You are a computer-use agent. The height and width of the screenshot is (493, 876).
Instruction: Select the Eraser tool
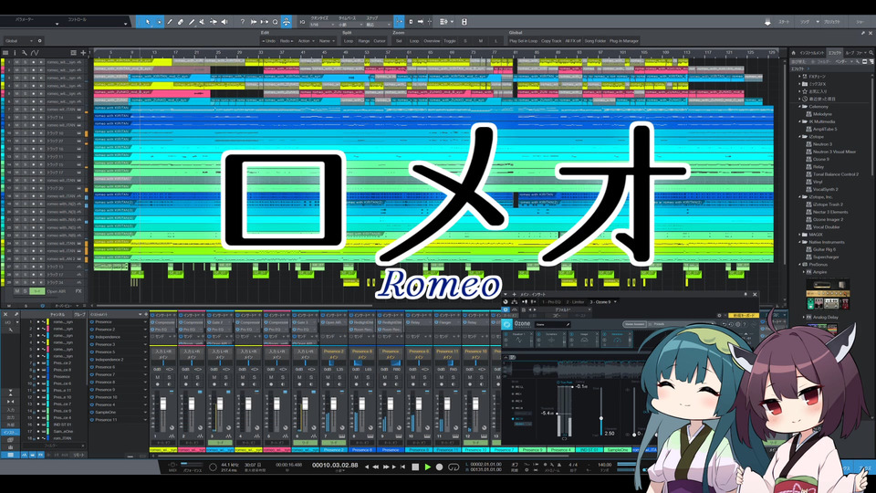point(181,22)
